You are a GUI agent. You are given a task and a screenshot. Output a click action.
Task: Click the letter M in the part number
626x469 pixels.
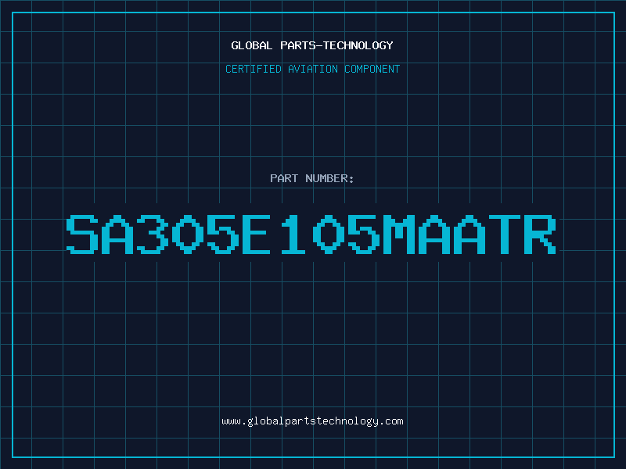click(x=400, y=234)
